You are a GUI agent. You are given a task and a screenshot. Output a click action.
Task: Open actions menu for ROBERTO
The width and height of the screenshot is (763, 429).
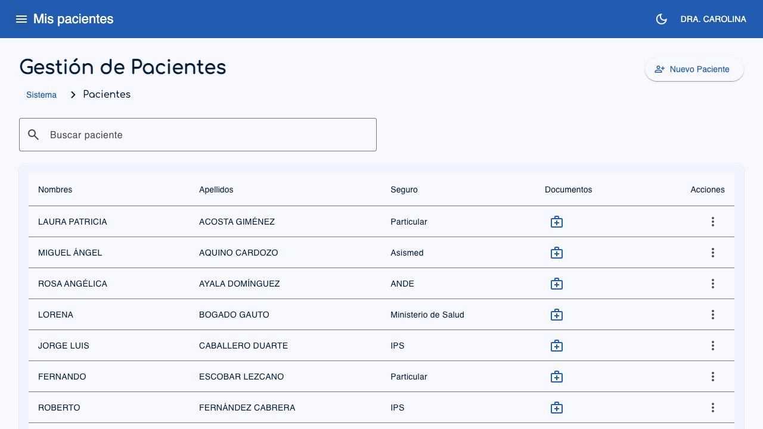point(713,408)
